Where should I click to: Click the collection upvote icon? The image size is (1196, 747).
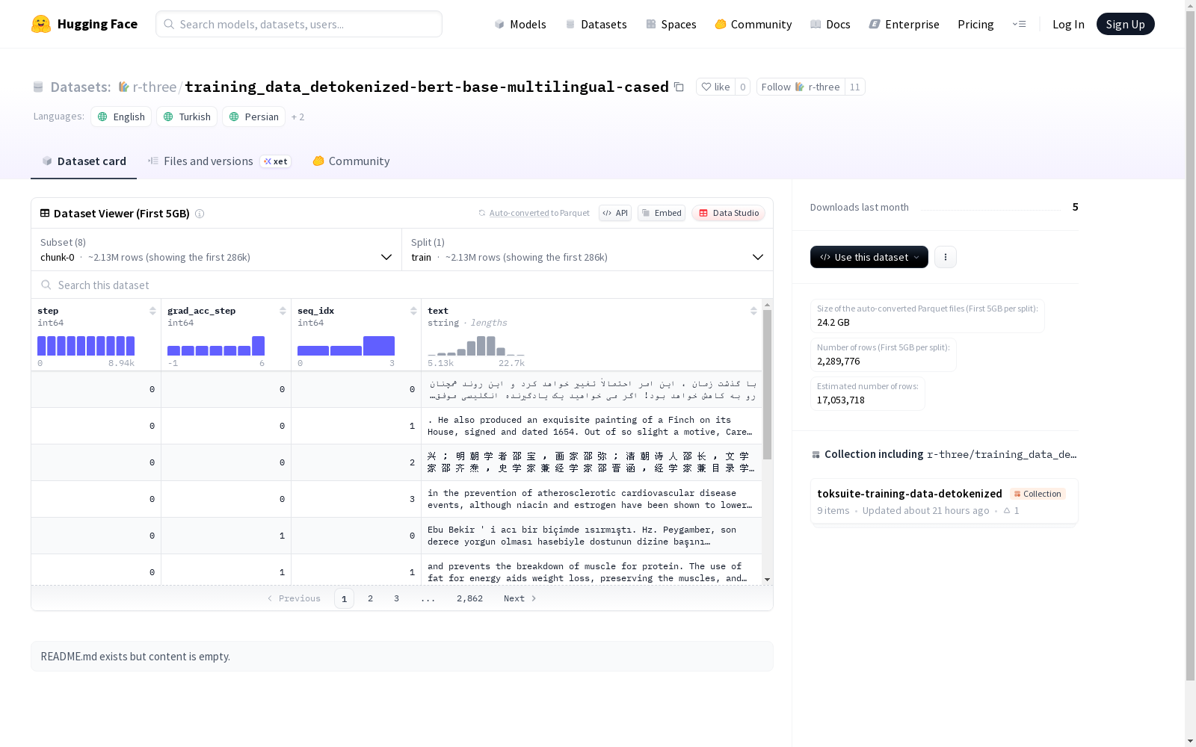click(x=1007, y=511)
